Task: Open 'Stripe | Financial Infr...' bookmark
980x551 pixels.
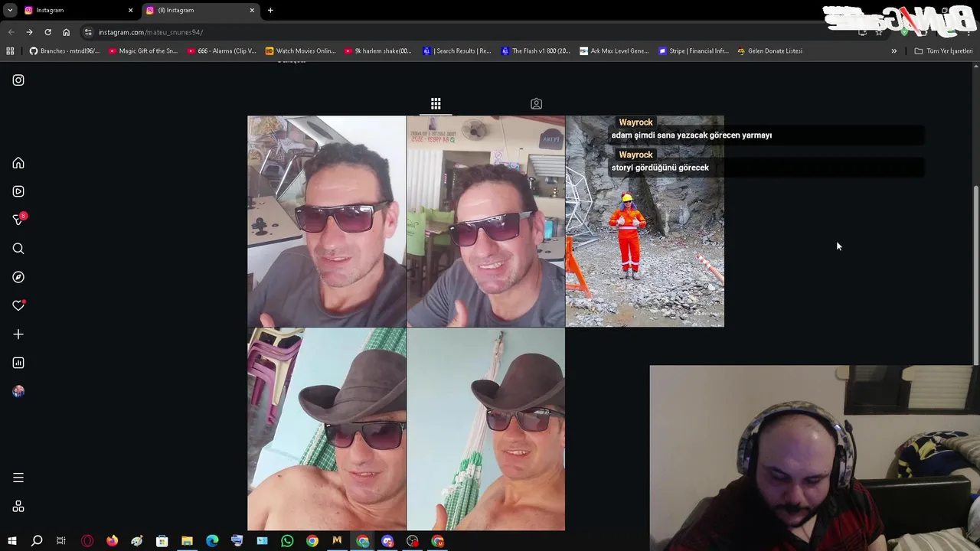Action: tap(694, 51)
